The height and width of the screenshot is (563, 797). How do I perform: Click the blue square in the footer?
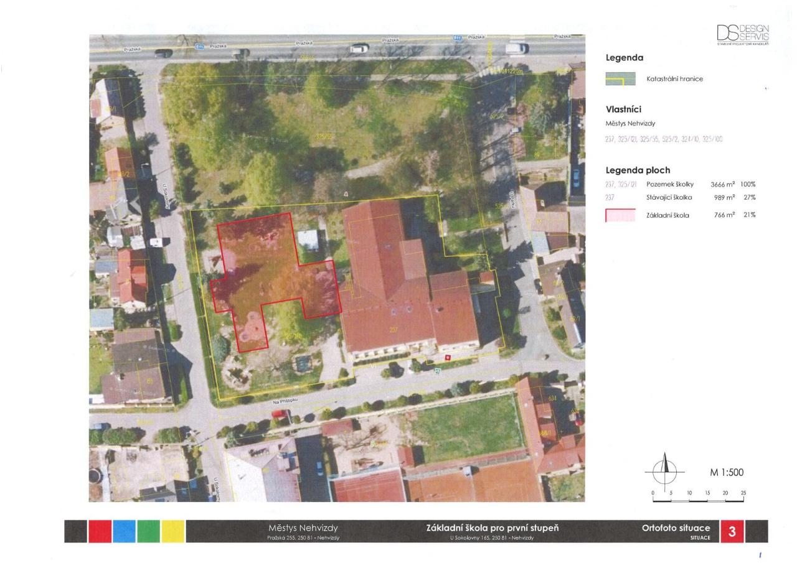(x=124, y=531)
